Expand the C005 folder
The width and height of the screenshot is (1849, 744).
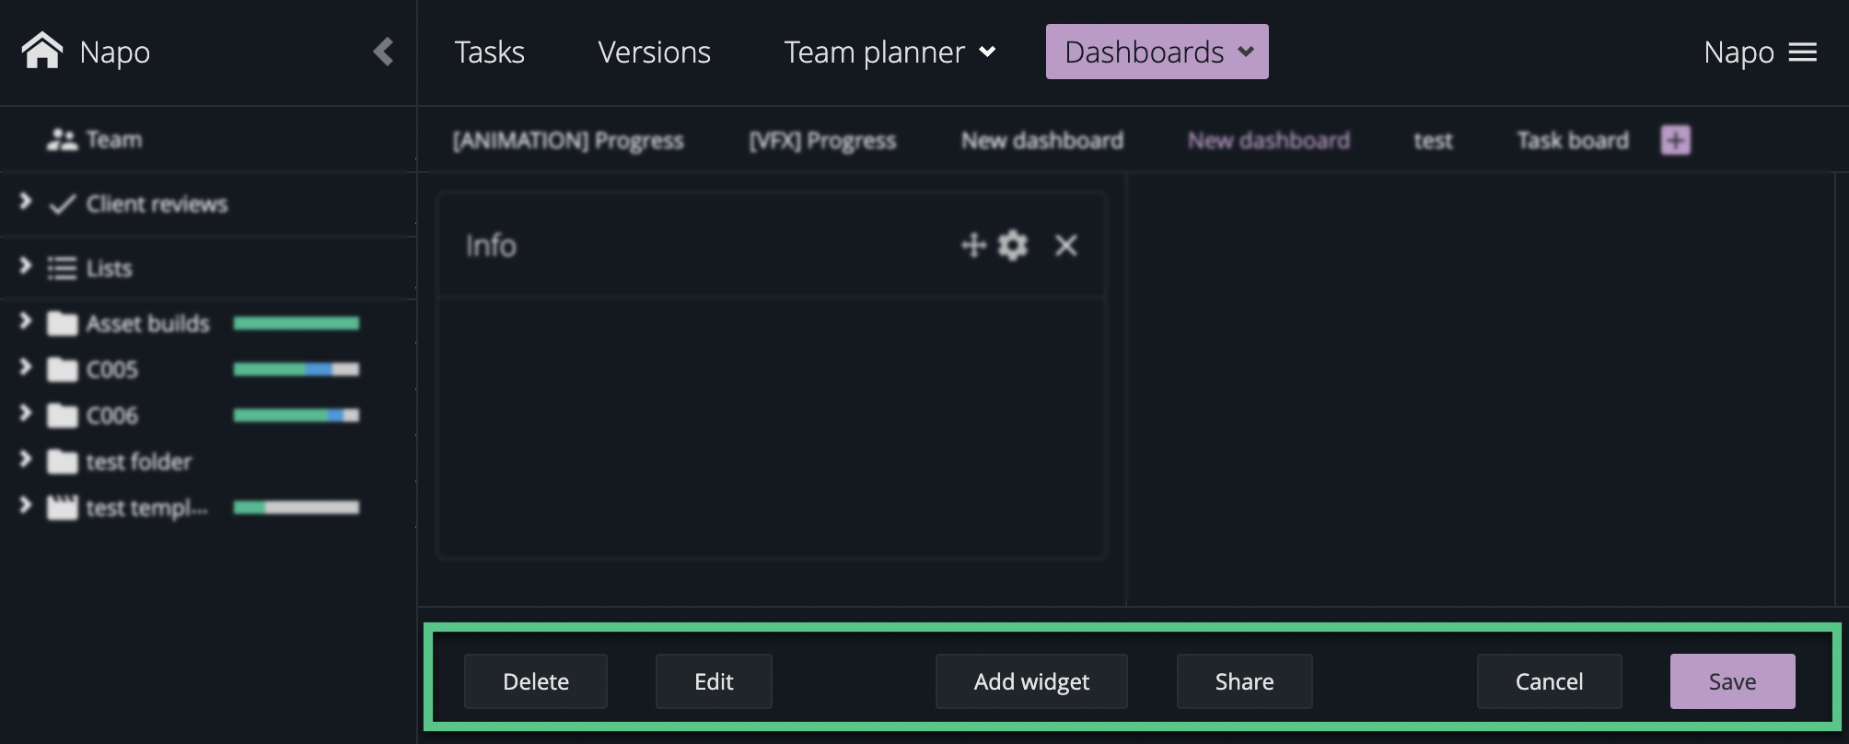[25, 367]
